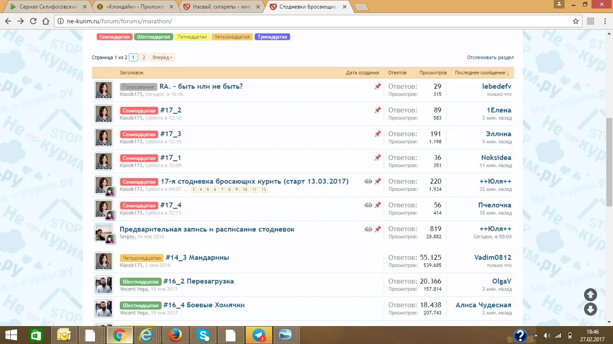Image resolution: width=613 pixels, height=344 pixels.
Task: Open Firefox from the taskbar
Action: tap(175, 335)
